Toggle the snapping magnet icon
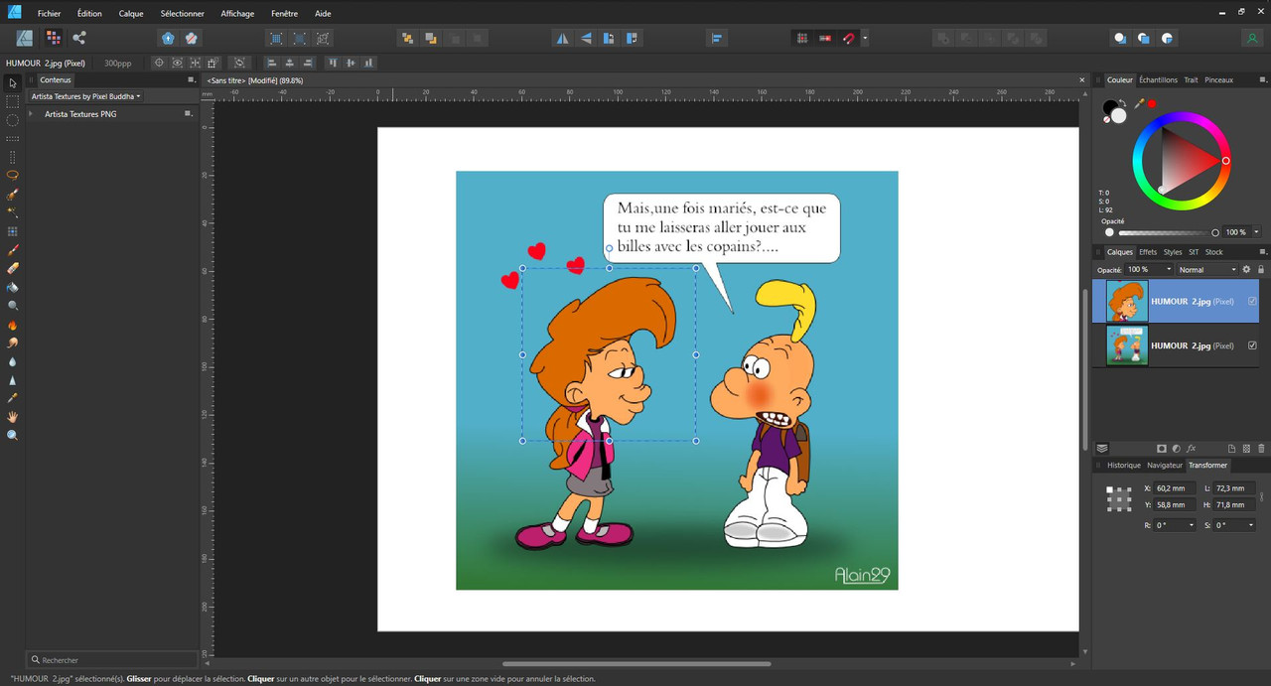The width and height of the screenshot is (1271, 686). (848, 38)
